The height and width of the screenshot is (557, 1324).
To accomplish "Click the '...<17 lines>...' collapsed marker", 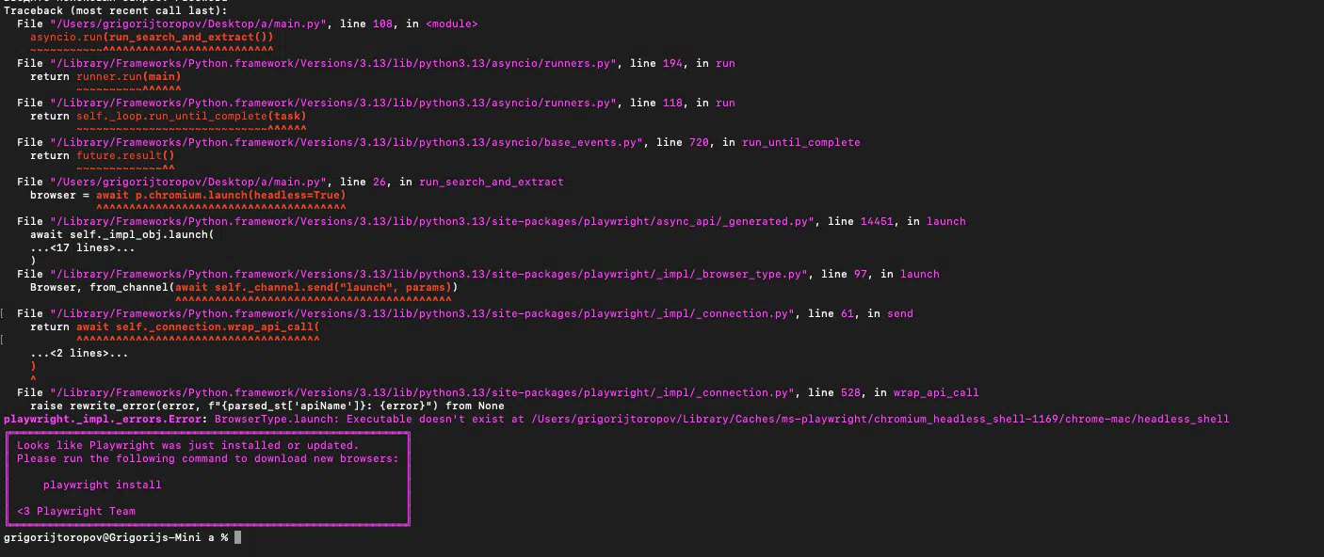I will pyautogui.click(x=83, y=247).
